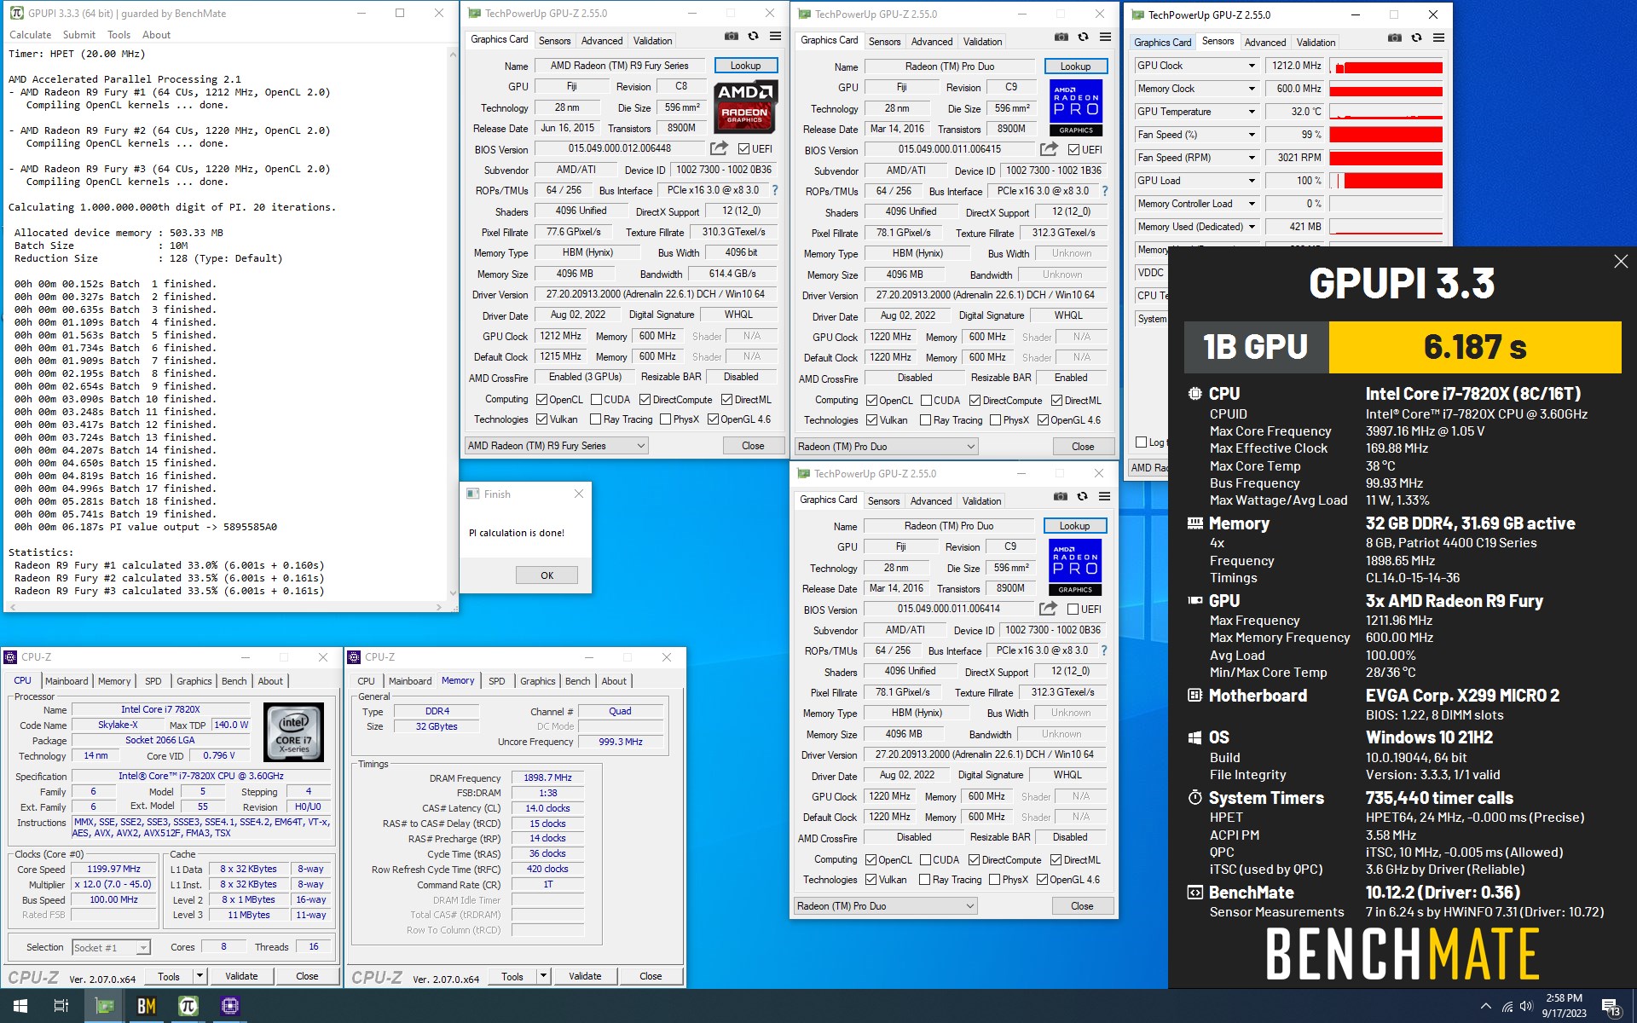Open hamburger menu in GPU-Z Sensors window

pos(1438,38)
